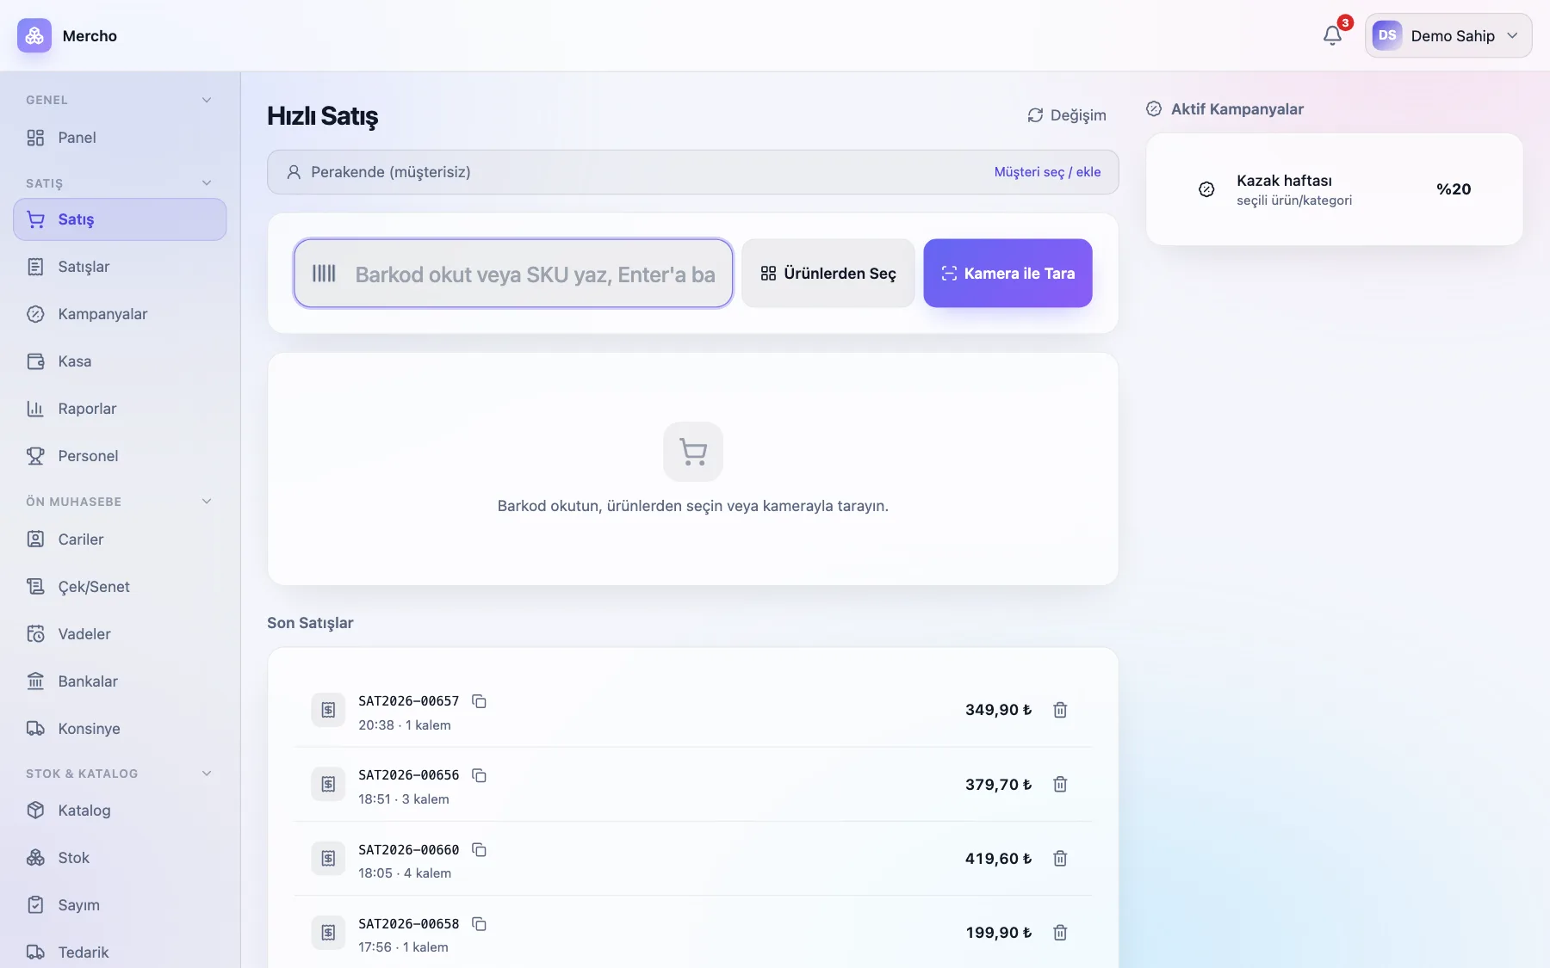Open the Satışlar list

click(x=120, y=267)
